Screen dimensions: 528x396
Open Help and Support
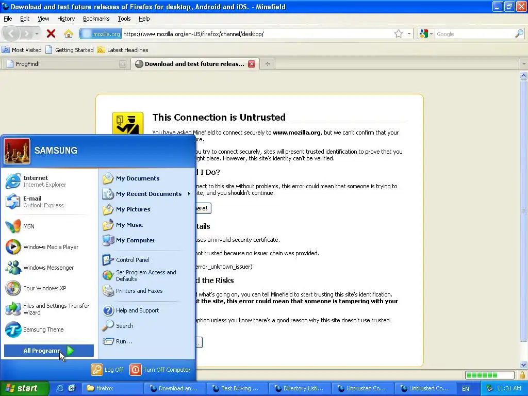click(147, 310)
